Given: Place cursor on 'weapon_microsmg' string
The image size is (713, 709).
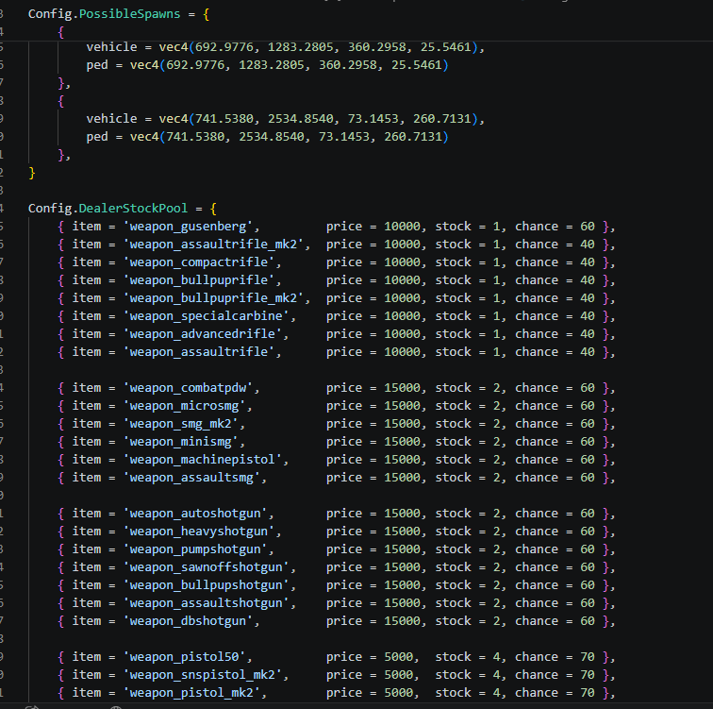Looking at the screenshot, I should coord(185,406).
